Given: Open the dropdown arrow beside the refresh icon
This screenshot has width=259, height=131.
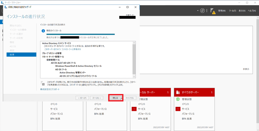Looking at the screenshot, I should [x=198, y=11].
